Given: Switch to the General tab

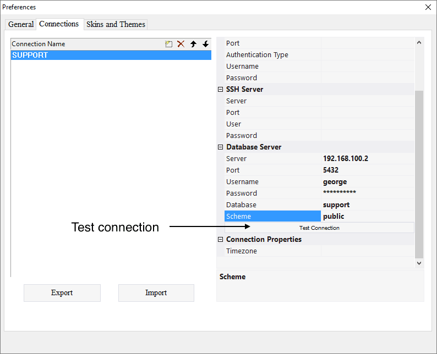Looking at the screenshot, I should pos(21,24).
